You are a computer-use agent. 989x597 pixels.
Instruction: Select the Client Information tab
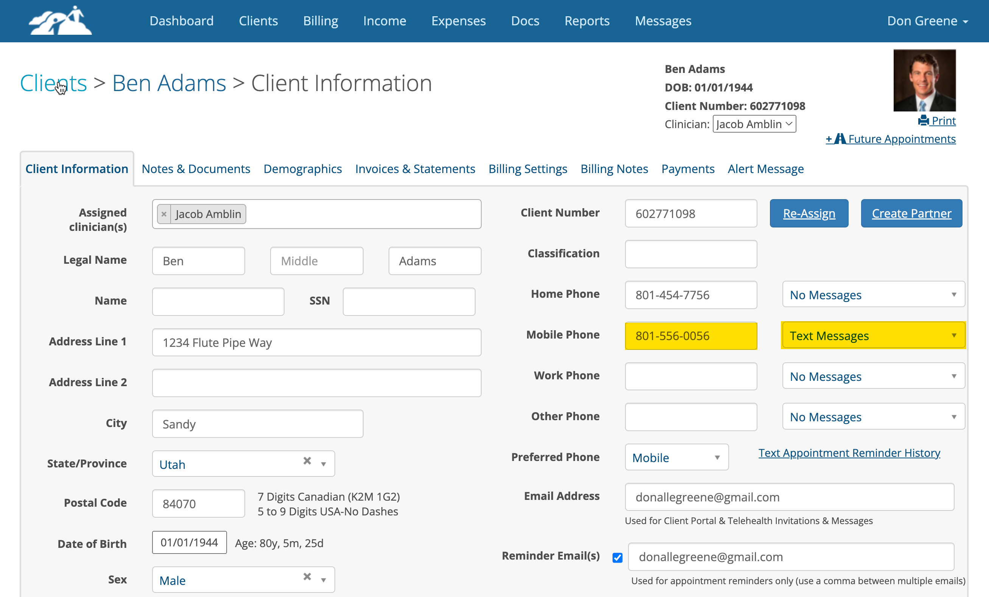pos(77,169)
